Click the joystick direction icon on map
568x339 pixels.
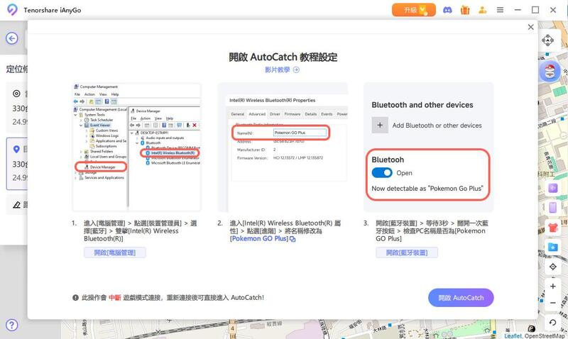pyautogui.click(x=547, y=40)
